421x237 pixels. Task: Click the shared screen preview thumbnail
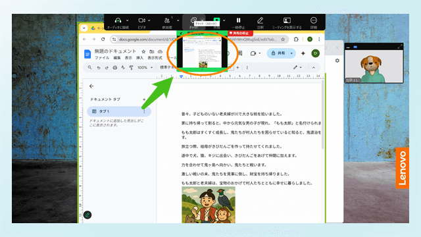(x=202, y=52)
